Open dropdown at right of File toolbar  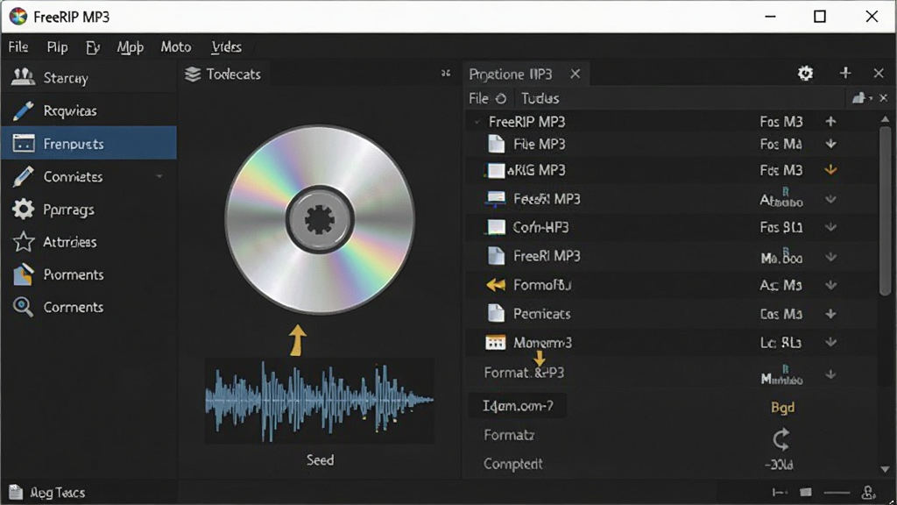862,98
